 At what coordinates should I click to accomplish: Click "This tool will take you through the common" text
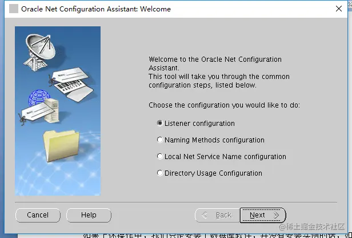click(219, 77)
